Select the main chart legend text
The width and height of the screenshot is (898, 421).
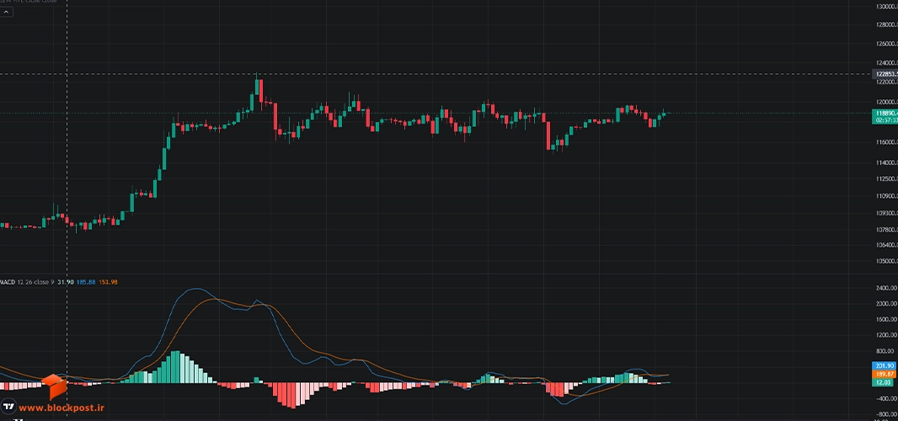tap(29, 1)
